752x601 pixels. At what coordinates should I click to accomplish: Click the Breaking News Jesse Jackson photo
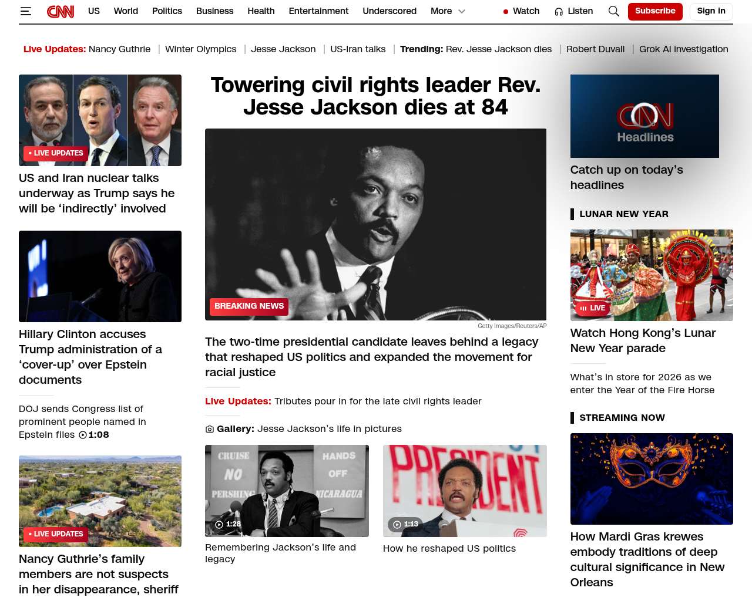pos(375,224)
